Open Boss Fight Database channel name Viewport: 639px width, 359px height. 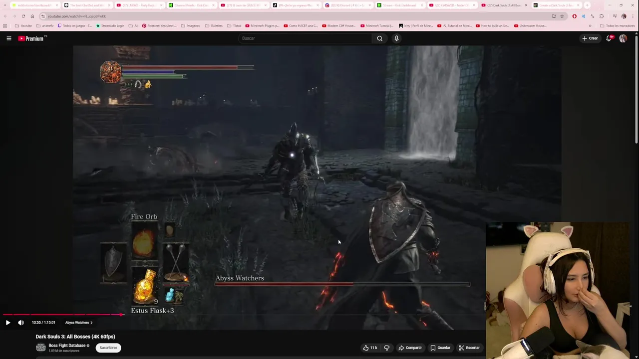pyautogui.click(x=67, y=346)
